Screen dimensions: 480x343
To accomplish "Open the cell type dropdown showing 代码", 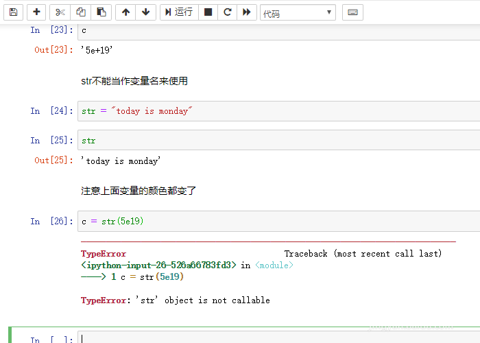I will click(x=298, y=12).
